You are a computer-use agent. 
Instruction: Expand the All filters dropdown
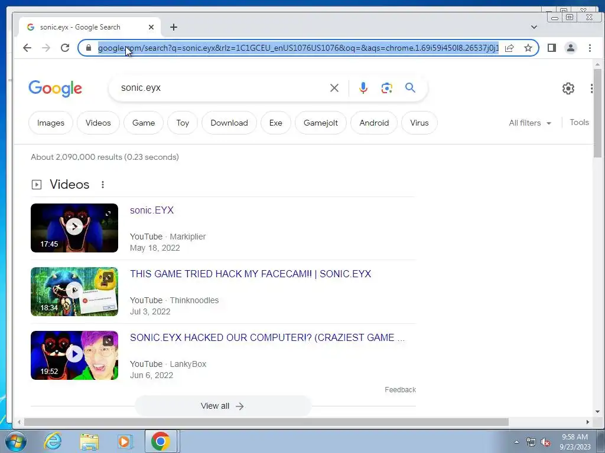click(x=530, y=123)
